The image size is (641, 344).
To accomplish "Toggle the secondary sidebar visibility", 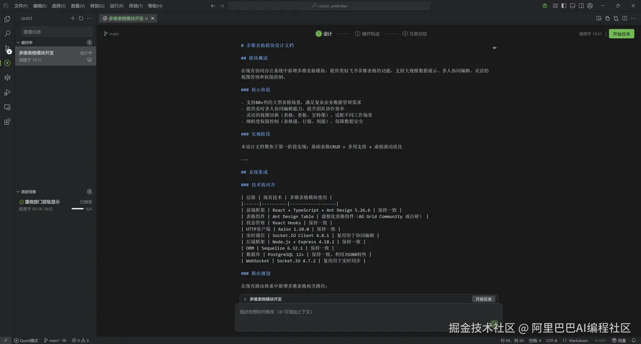I will [x=581, y=6].
